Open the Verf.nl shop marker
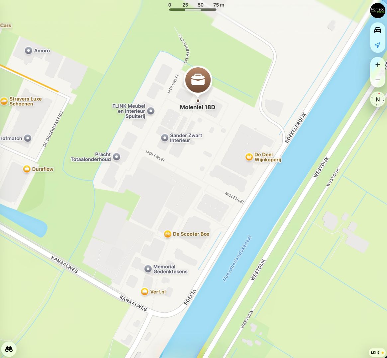This screenshot has width=387, height=358. (x=145, y=291)
